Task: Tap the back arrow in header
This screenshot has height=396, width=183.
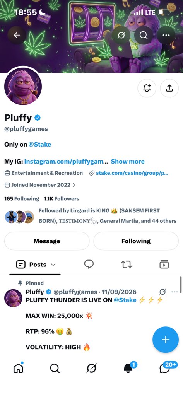Action: pyautogui.click(x=17, y=35)
